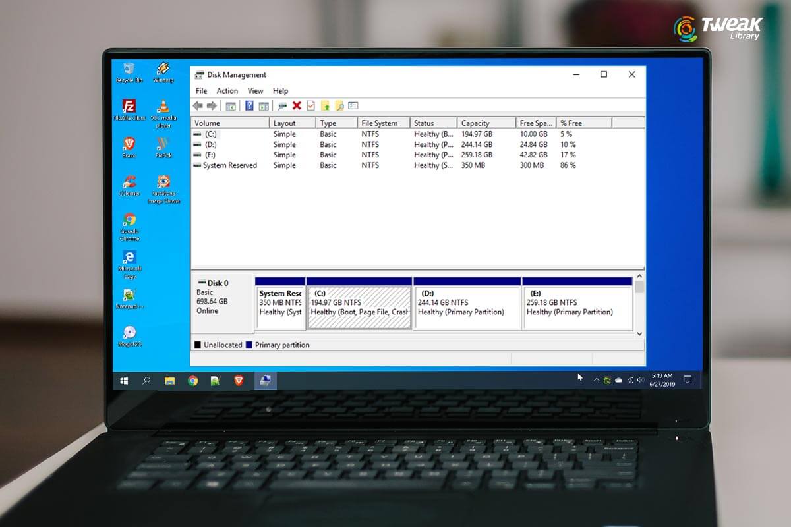This screenshot has height=527, width=791.
Task: Click the Back navigation arrow
Action: 198,105
